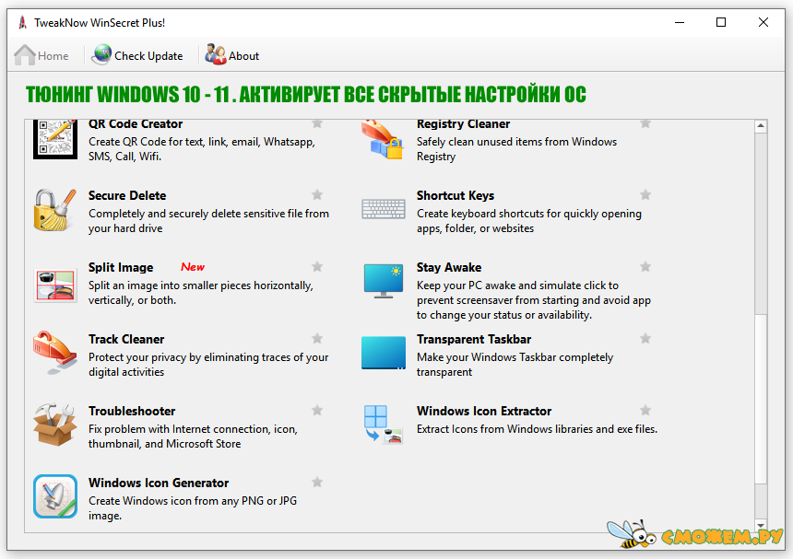Click the Shortcut Keys keyboard icon
This screenshot has width=793, height=559.
click(x=384, y=209)
